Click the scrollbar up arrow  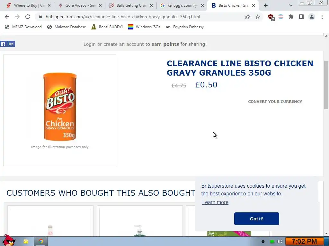326,36
